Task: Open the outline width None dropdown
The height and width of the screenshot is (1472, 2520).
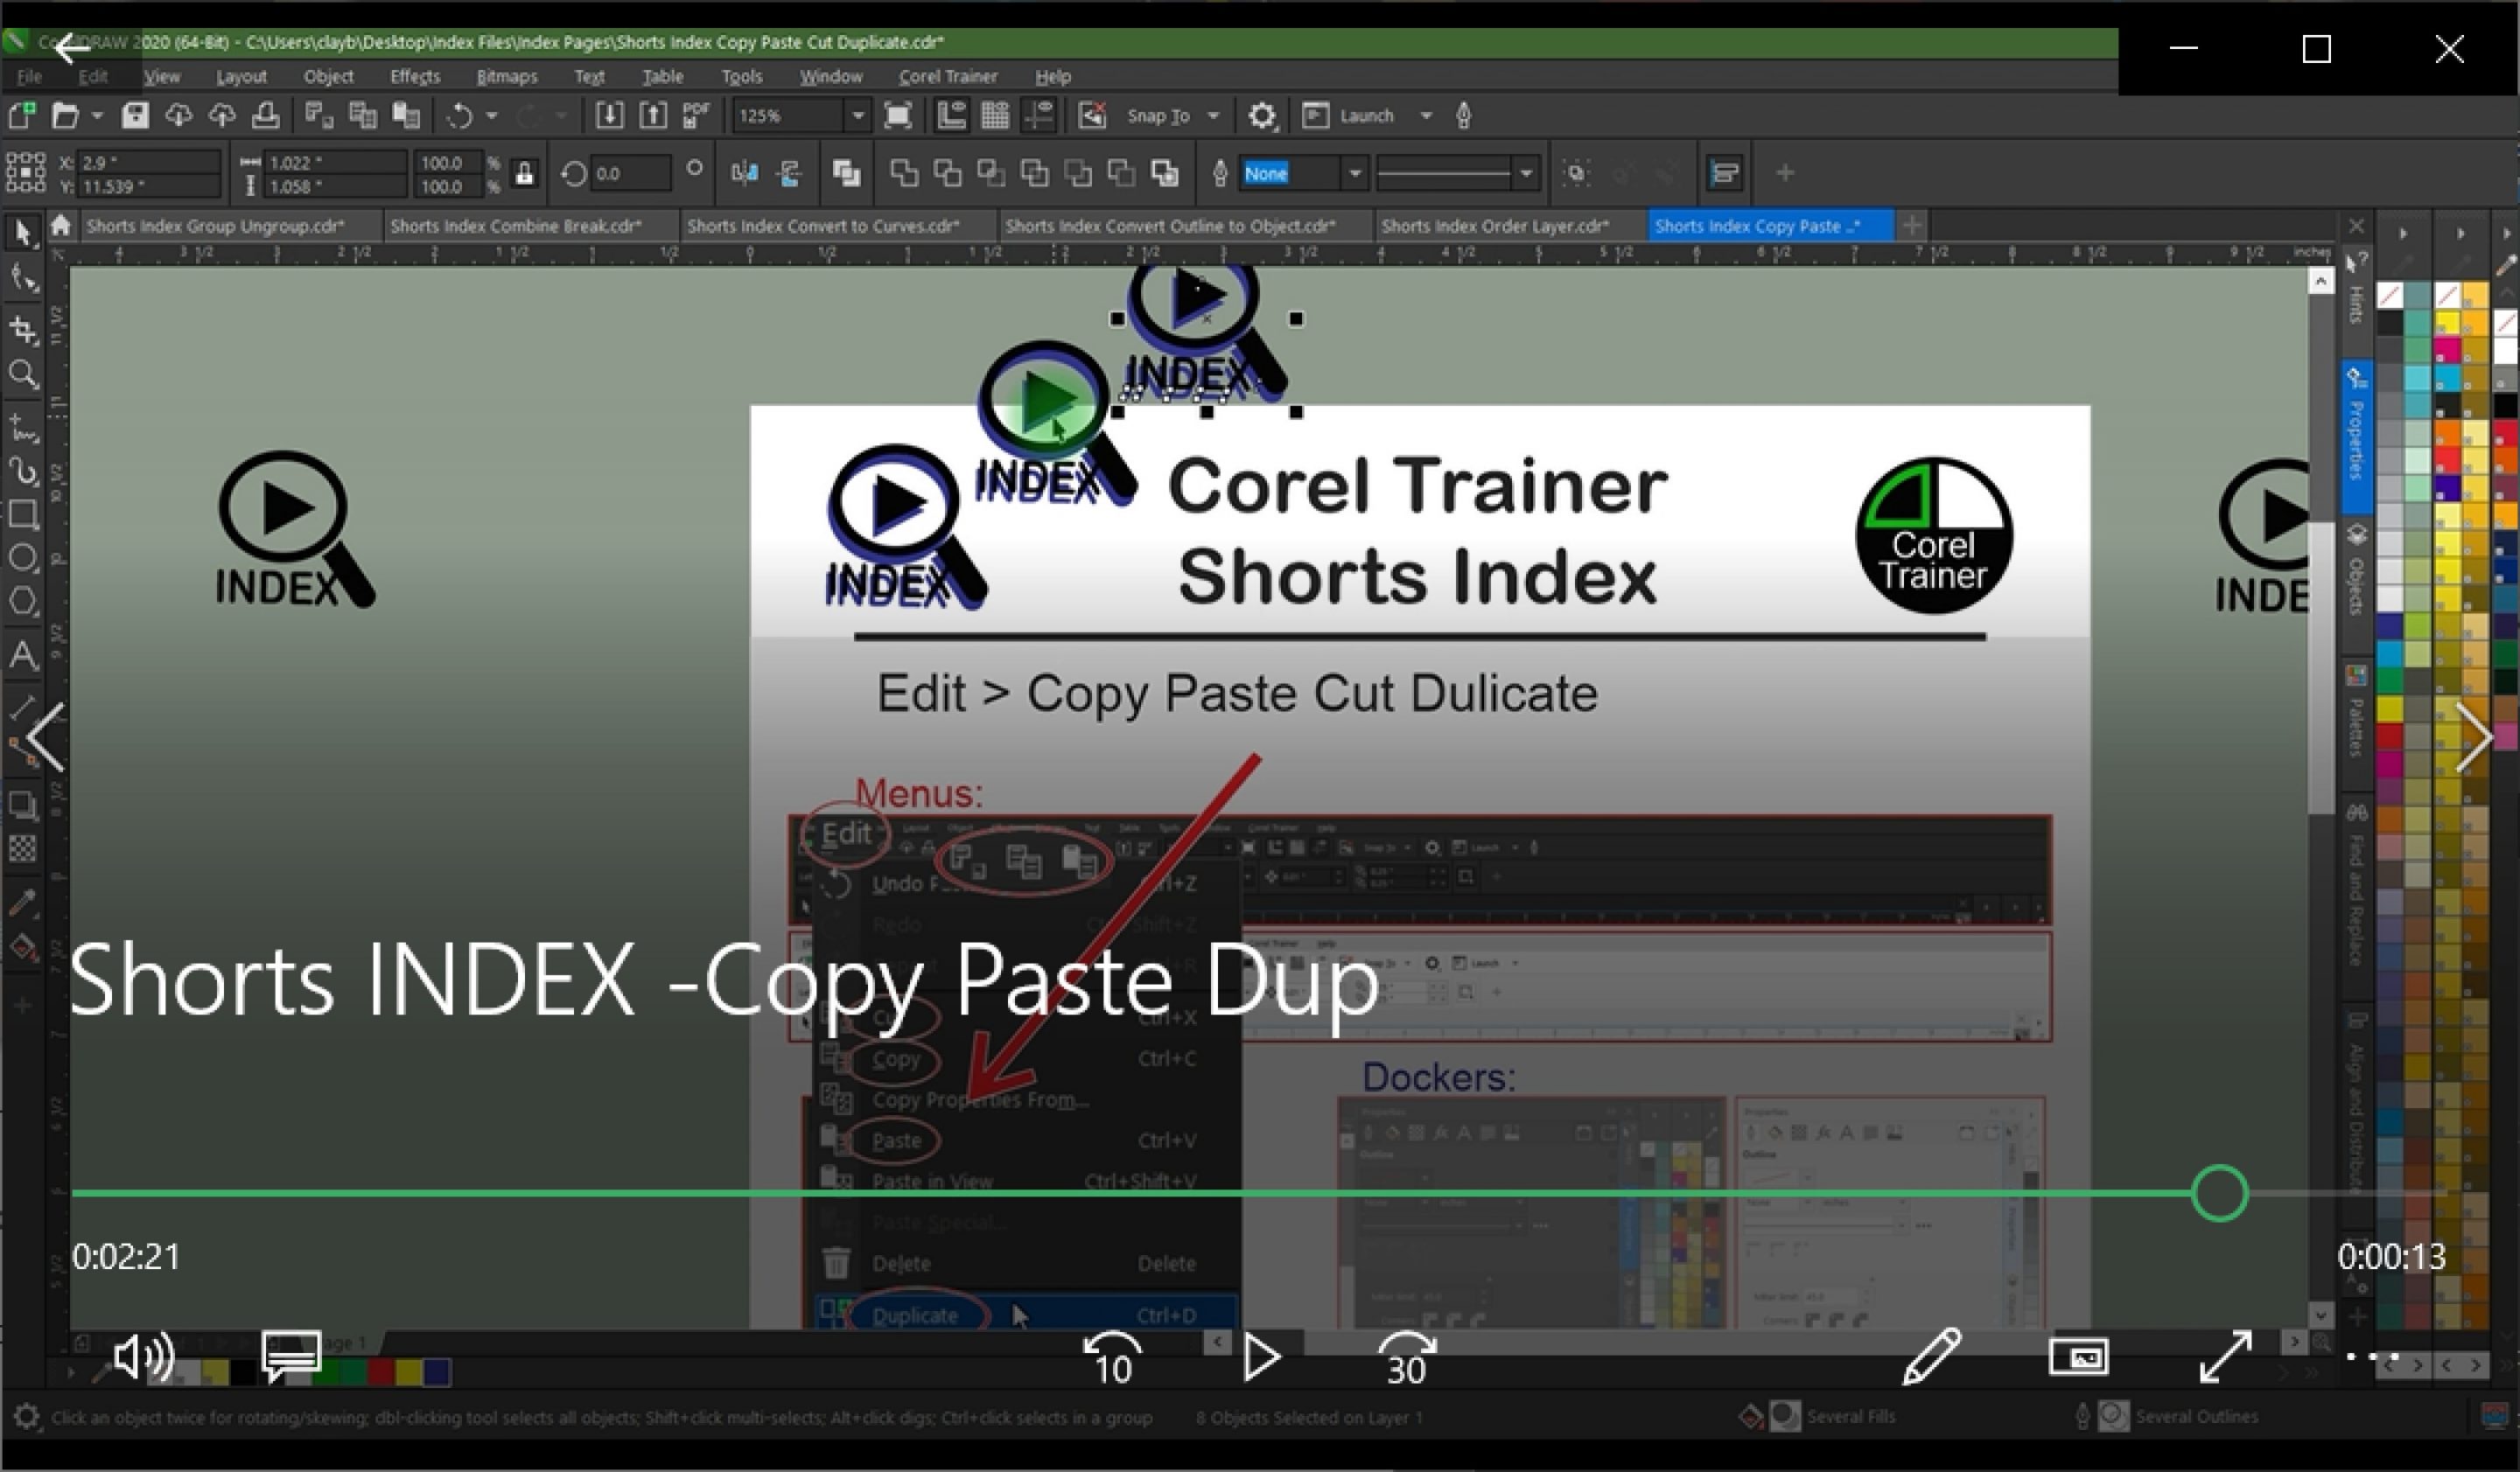Action: coord(1354,174)
